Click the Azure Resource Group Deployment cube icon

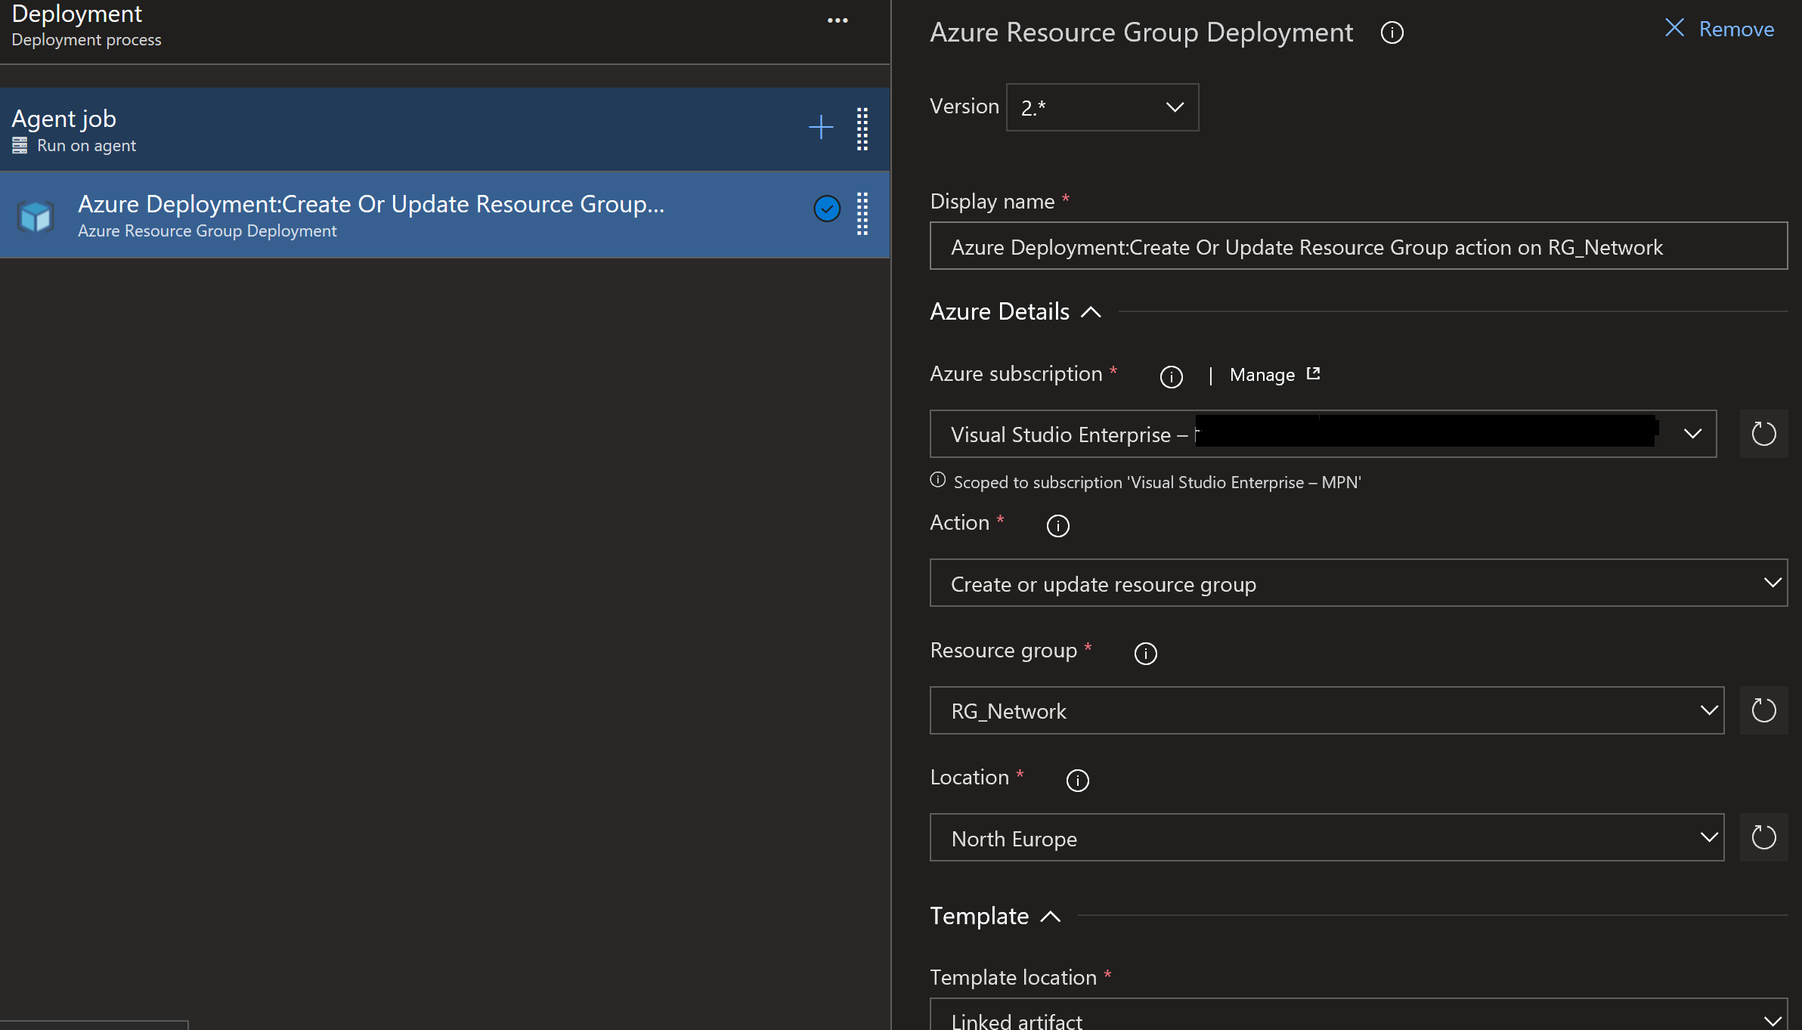point(36,217)
